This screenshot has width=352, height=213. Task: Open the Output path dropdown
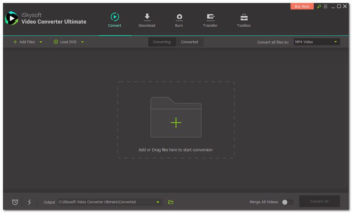click(158, 202)
